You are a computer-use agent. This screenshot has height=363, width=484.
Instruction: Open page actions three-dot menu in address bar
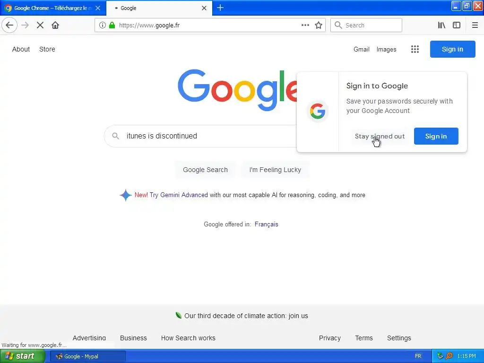coord(305,26)
